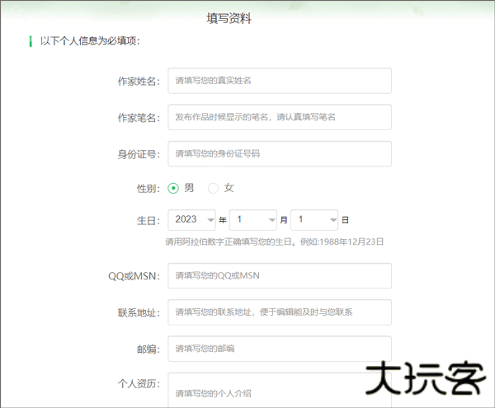Click the QQ或MSN input field
Image resolution: width=495 pixels, height=408 pixels.
(x=279, y=276)
